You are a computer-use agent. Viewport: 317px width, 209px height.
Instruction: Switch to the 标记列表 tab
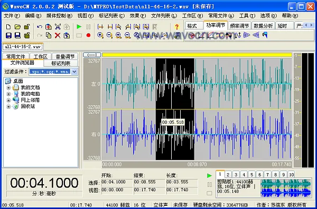tap(61, 63)
